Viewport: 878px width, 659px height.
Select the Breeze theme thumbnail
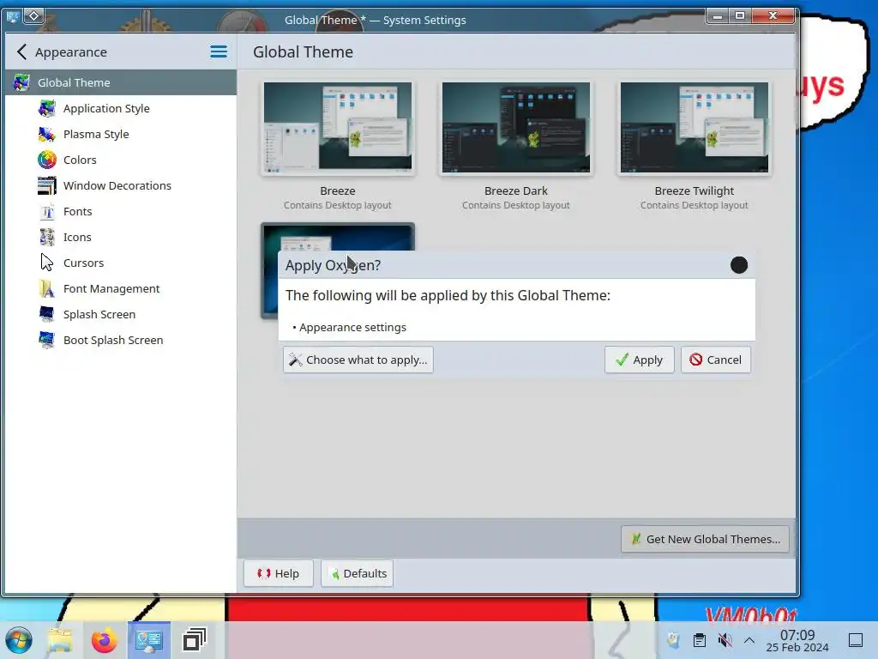(338, 127)
